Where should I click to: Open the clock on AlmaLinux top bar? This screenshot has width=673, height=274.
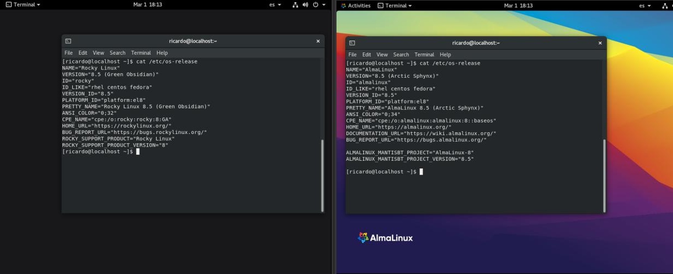518,5
